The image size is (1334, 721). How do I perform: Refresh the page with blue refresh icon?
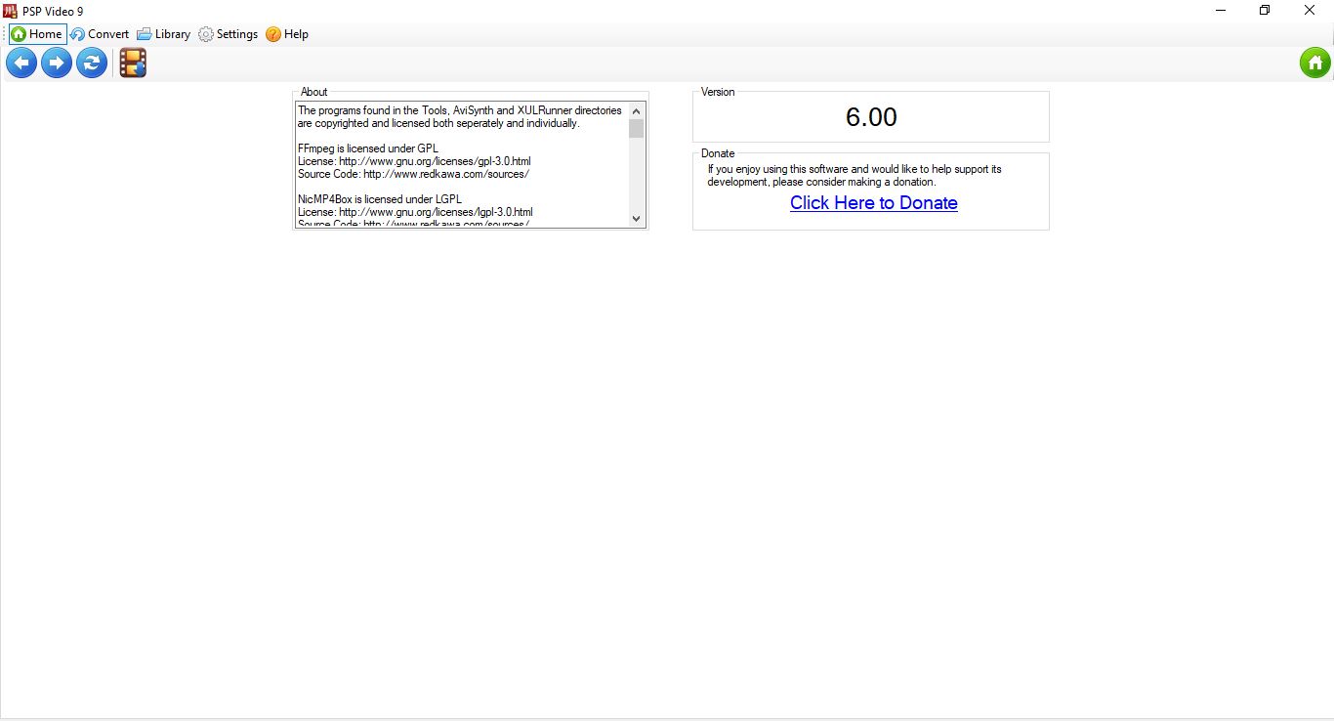(92, 64)
